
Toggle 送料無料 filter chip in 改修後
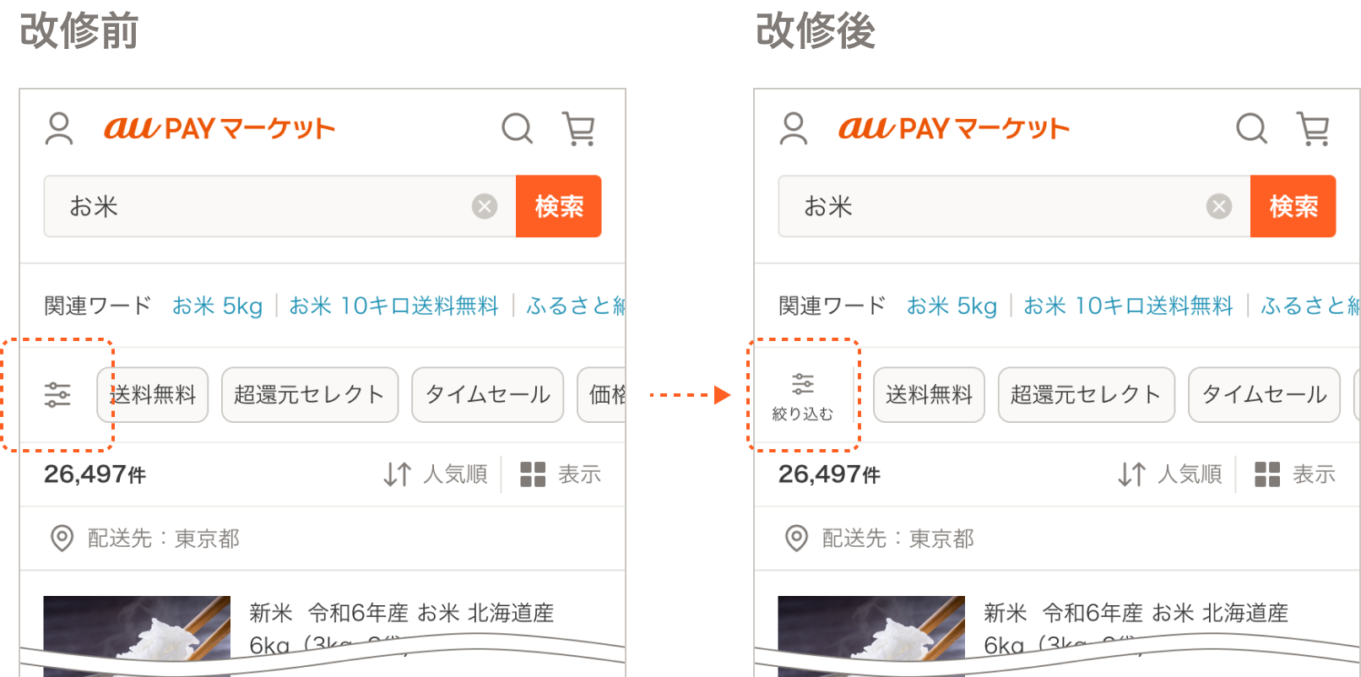(x=929, y=394)
